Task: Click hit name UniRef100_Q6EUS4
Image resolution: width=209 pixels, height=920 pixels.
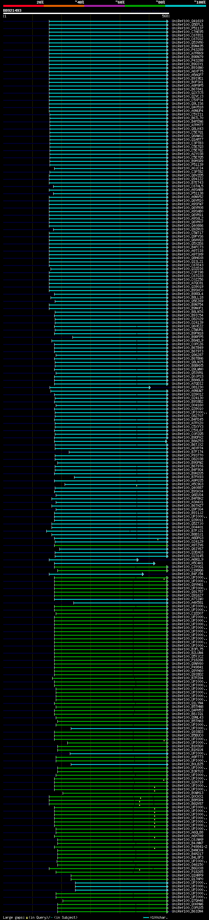Action: 187,495
